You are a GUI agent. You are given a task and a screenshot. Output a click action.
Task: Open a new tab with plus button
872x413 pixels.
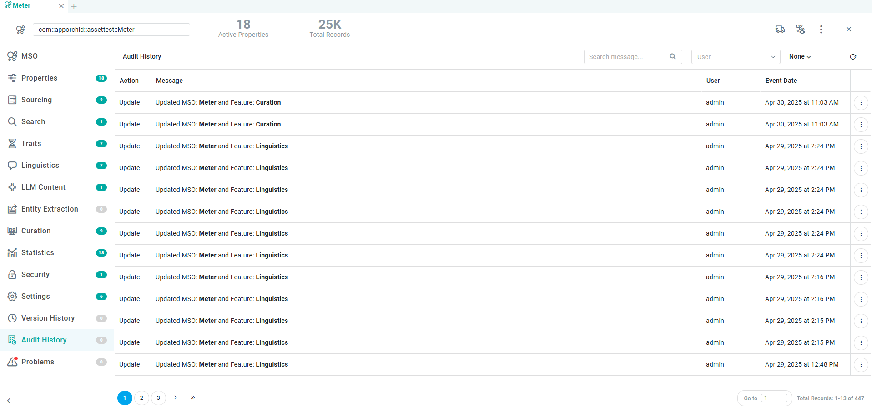click(x=74, y=6)
